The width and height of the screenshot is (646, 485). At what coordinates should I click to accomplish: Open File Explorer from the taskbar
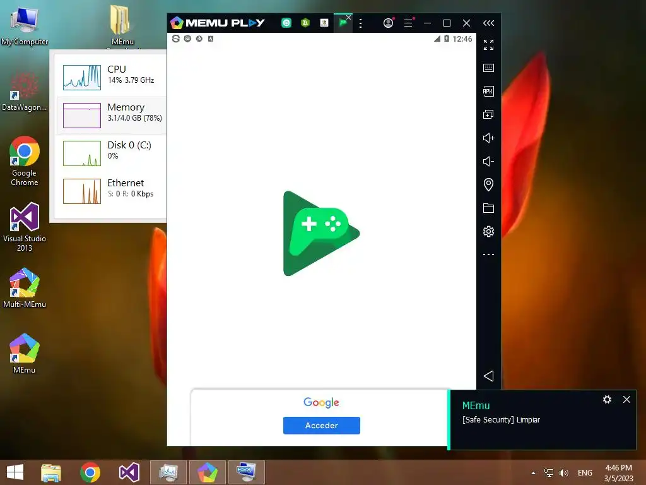click(51, 472)
